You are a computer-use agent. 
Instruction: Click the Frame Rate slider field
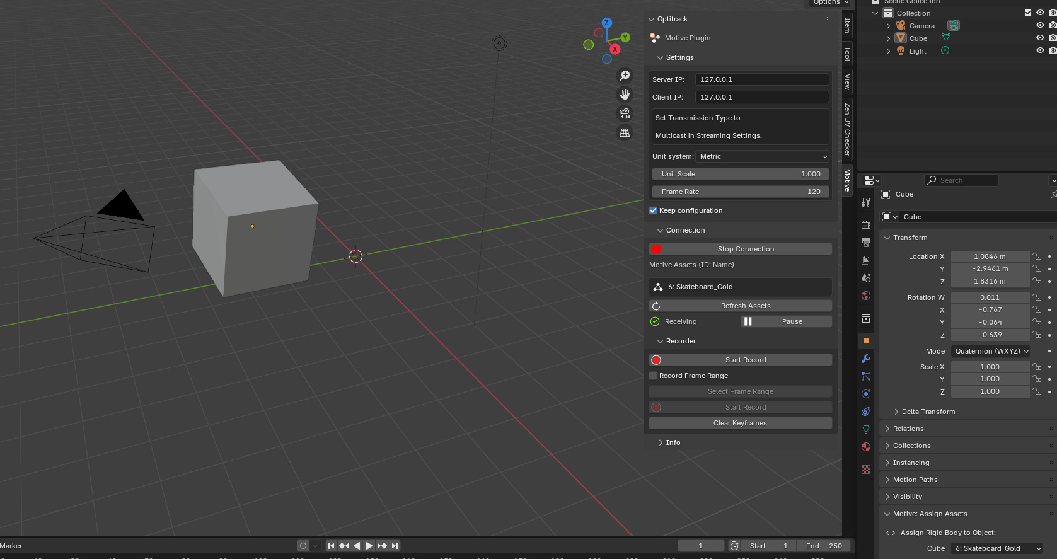(x=741, y=192)
